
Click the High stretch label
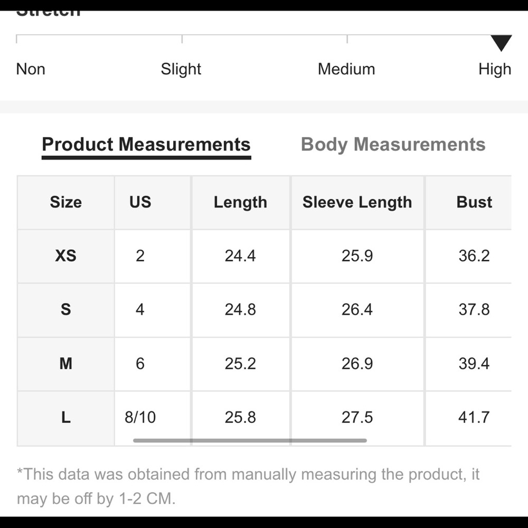(495, 69)
